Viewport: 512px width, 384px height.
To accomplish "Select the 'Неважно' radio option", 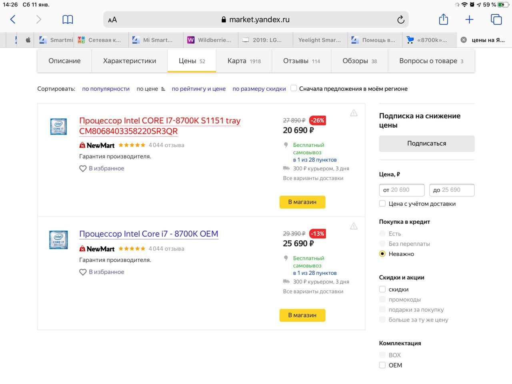I will click(x=382, y=254).
